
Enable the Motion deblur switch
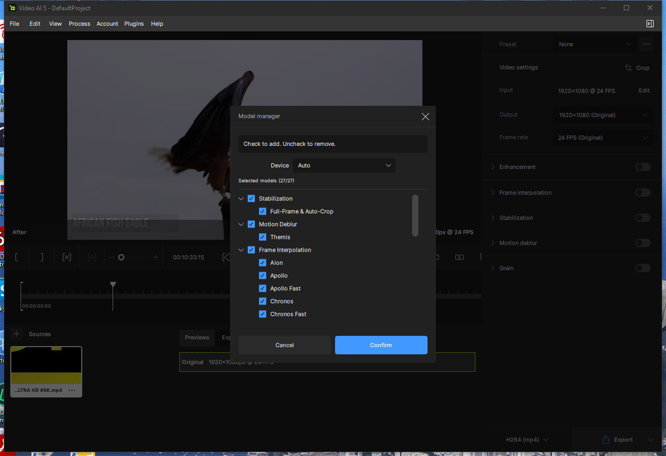(643, 243)
